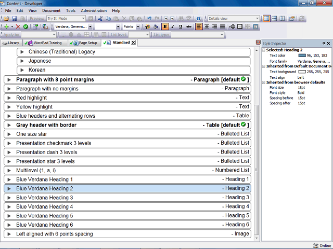Collapse the Selected: Heading 2 section
Image resolution: width=333 pixels, height=249 pixels.
coord(264,50)
